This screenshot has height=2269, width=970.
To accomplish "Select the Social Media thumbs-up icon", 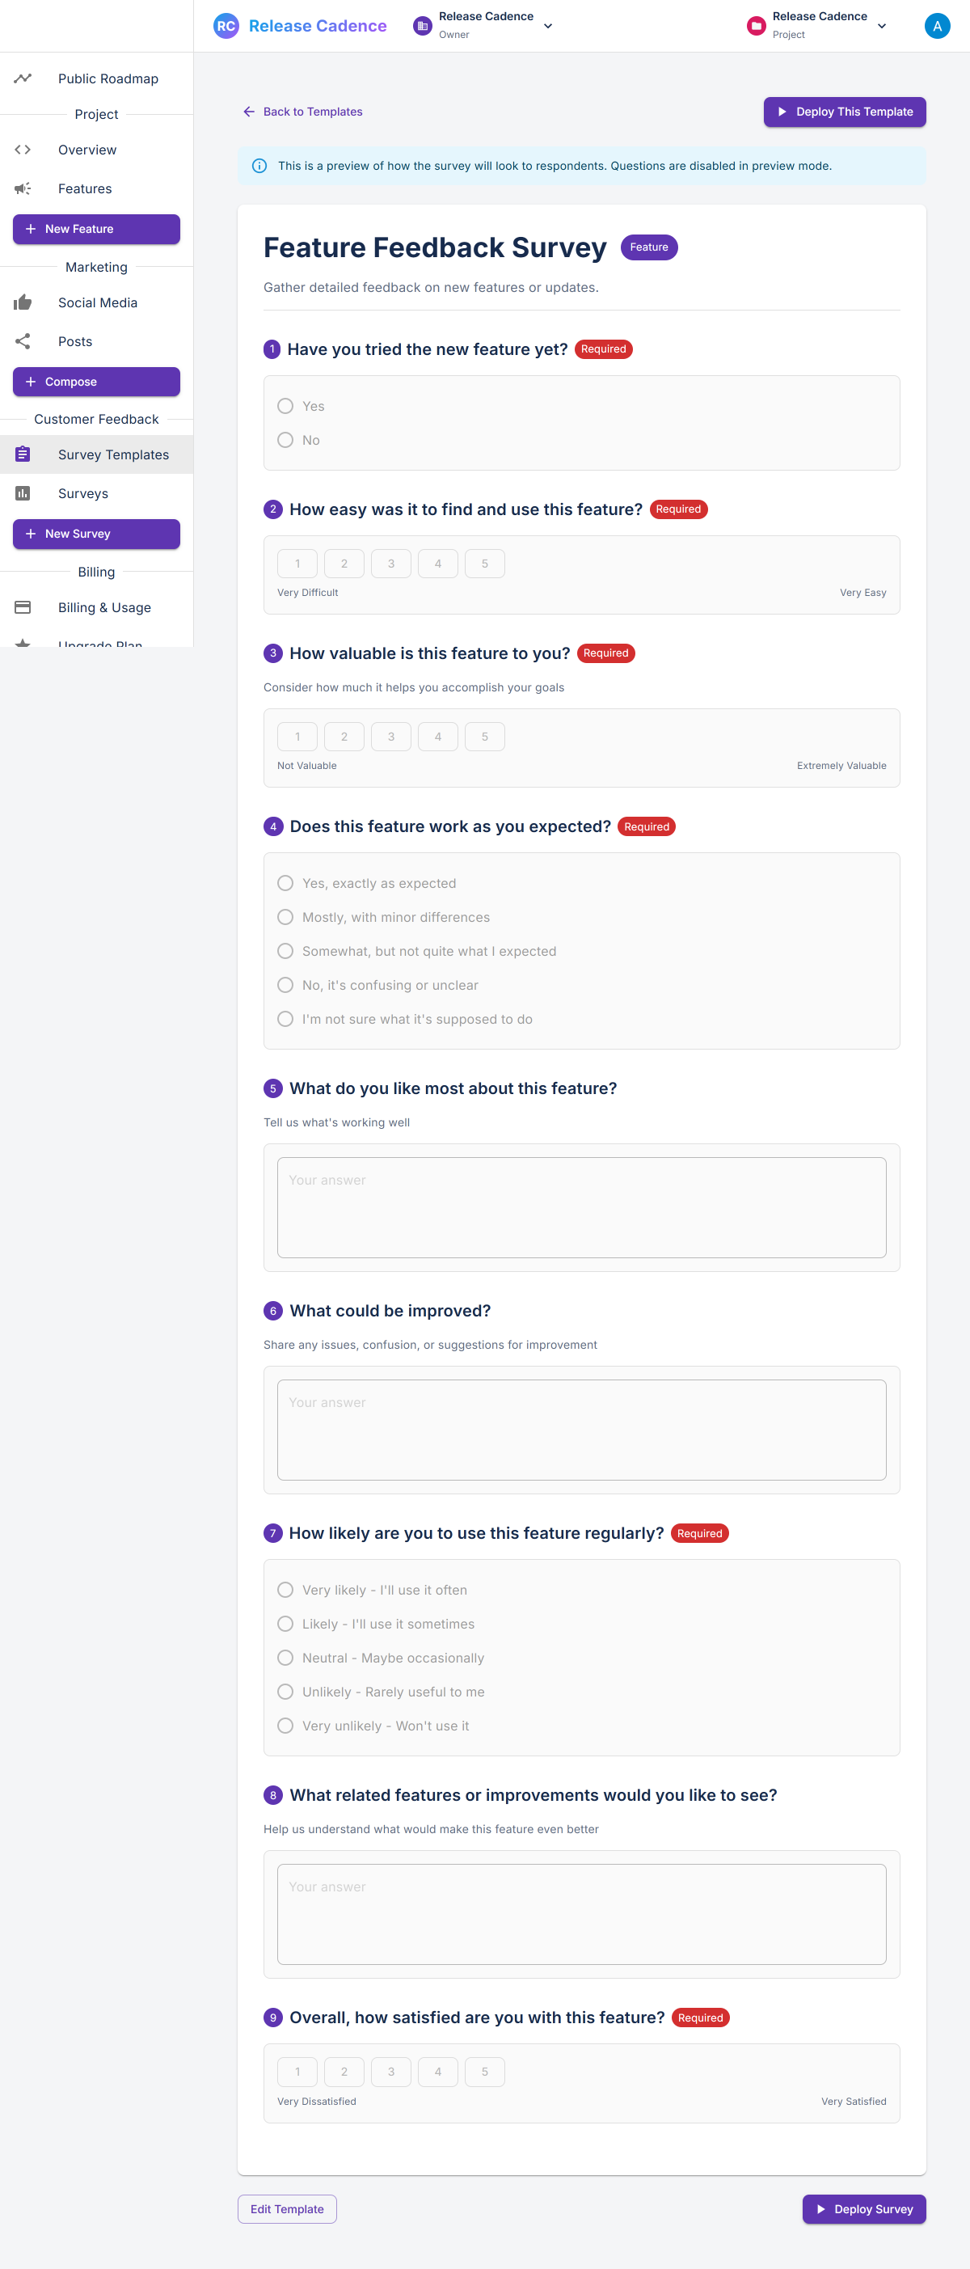I will tap(23, 302).
